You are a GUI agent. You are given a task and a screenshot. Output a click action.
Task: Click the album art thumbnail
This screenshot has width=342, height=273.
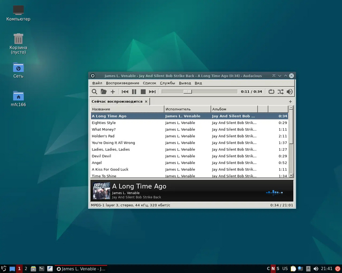102,191
